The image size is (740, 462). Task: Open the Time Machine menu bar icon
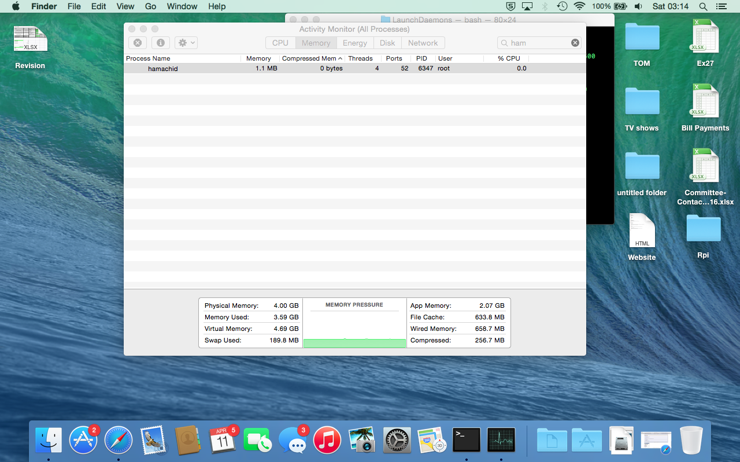tap(562, 6)
